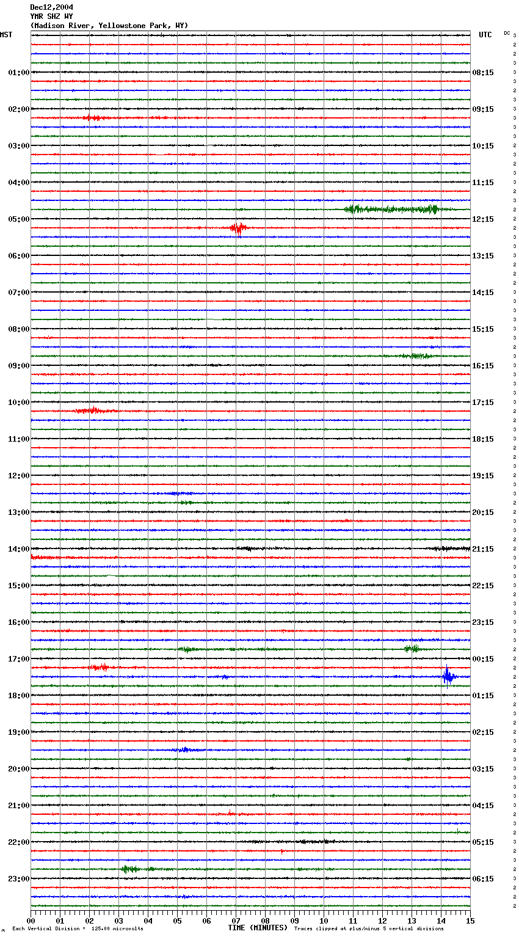The width and height of the screenshot is (519, 937).
Task: Select the 04:00 MST time label
Action: 19,183
